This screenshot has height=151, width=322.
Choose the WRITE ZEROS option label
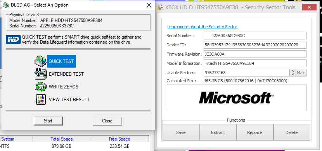click(x=64, y=87)
